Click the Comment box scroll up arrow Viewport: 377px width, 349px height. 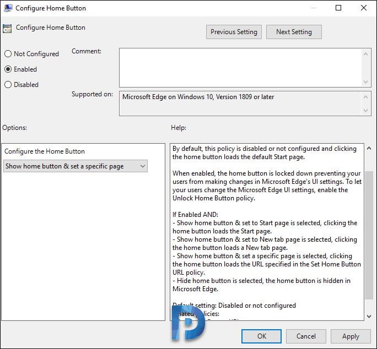tap(365, 54)
